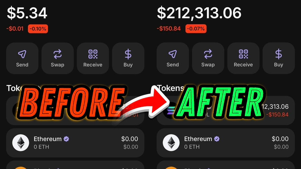301x169 pixels.
Task: Open the right Ethereum token row
Action: click(x=226, y=143)
